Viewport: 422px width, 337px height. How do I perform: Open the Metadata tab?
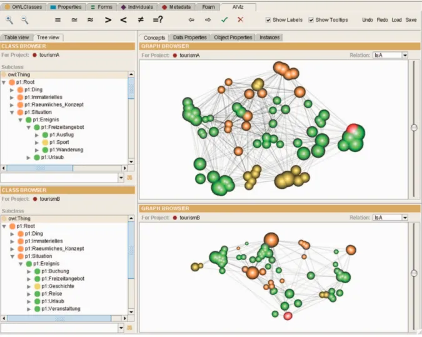pos(177,7)
